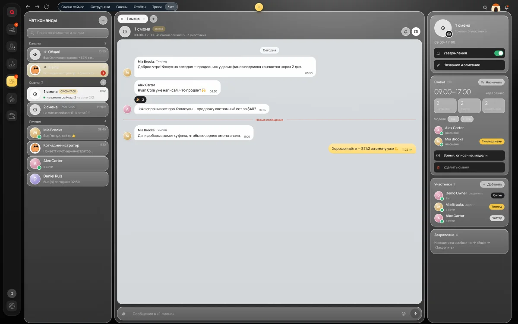The width and height of the screenshot is (518, 324).
Task: Click the Тимлид смены badge
Action: click(x=492, y=142)
